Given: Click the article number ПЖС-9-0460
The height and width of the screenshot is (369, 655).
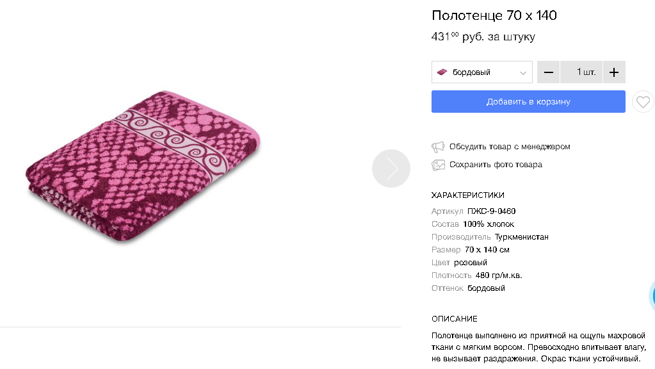Looking at the screenshot, I should [491, 211].
